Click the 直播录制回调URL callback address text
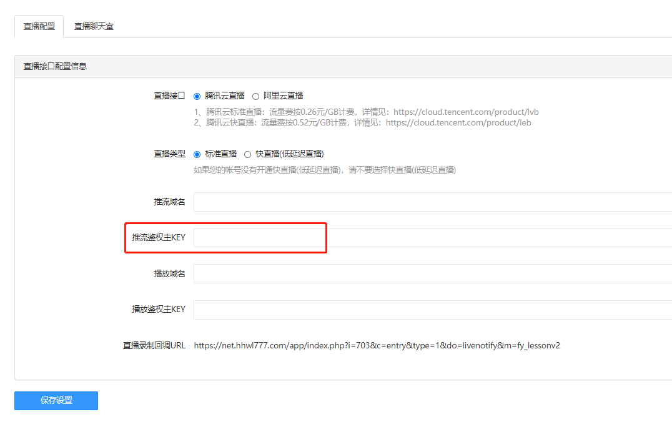This screenshot has height=437, width=672. pos(377,345)
